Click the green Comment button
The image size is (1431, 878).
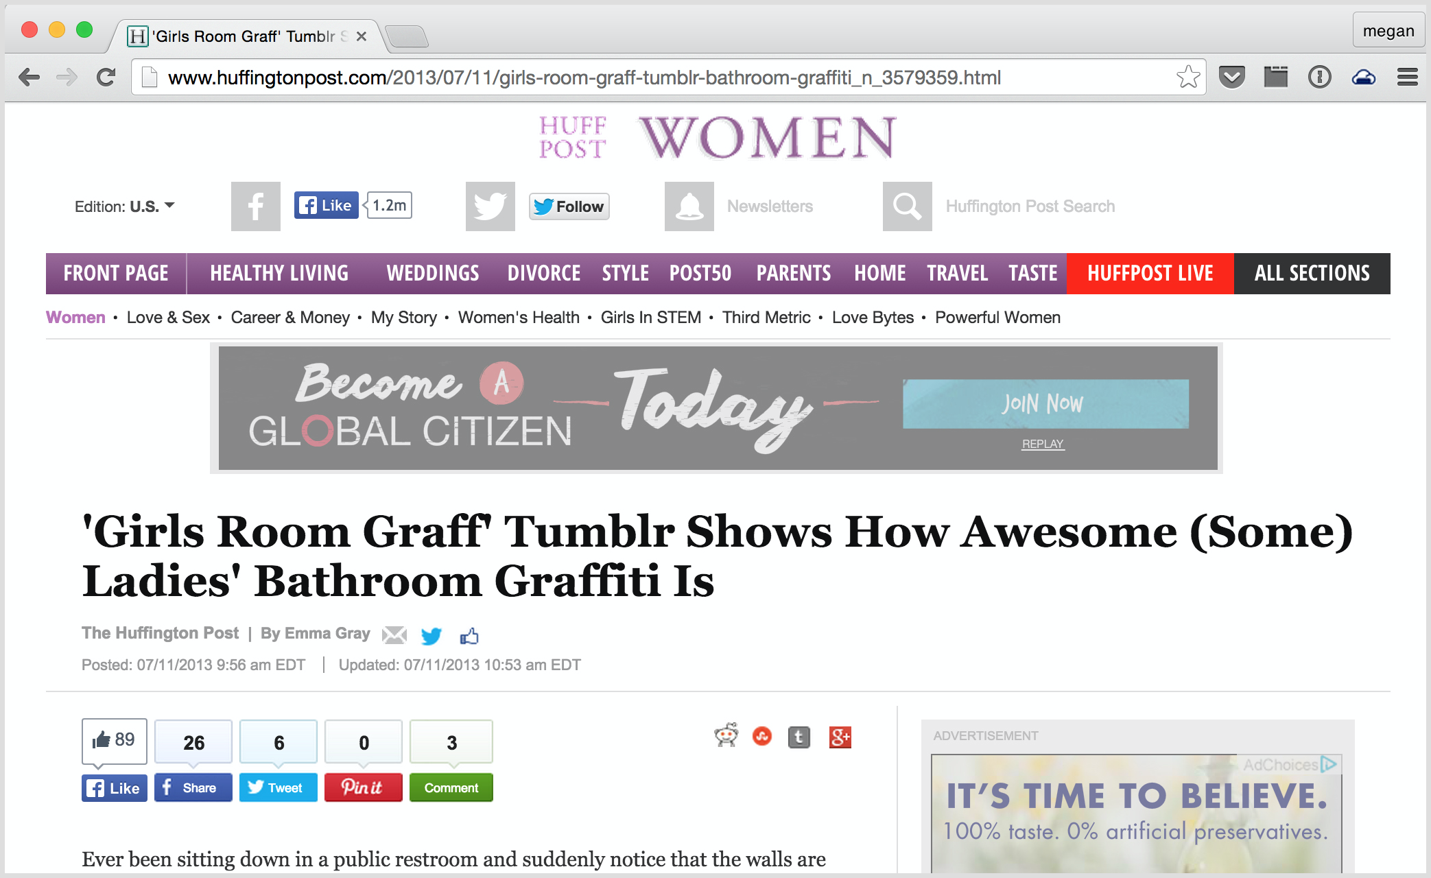pyautogui.click(x=451, y=787)
